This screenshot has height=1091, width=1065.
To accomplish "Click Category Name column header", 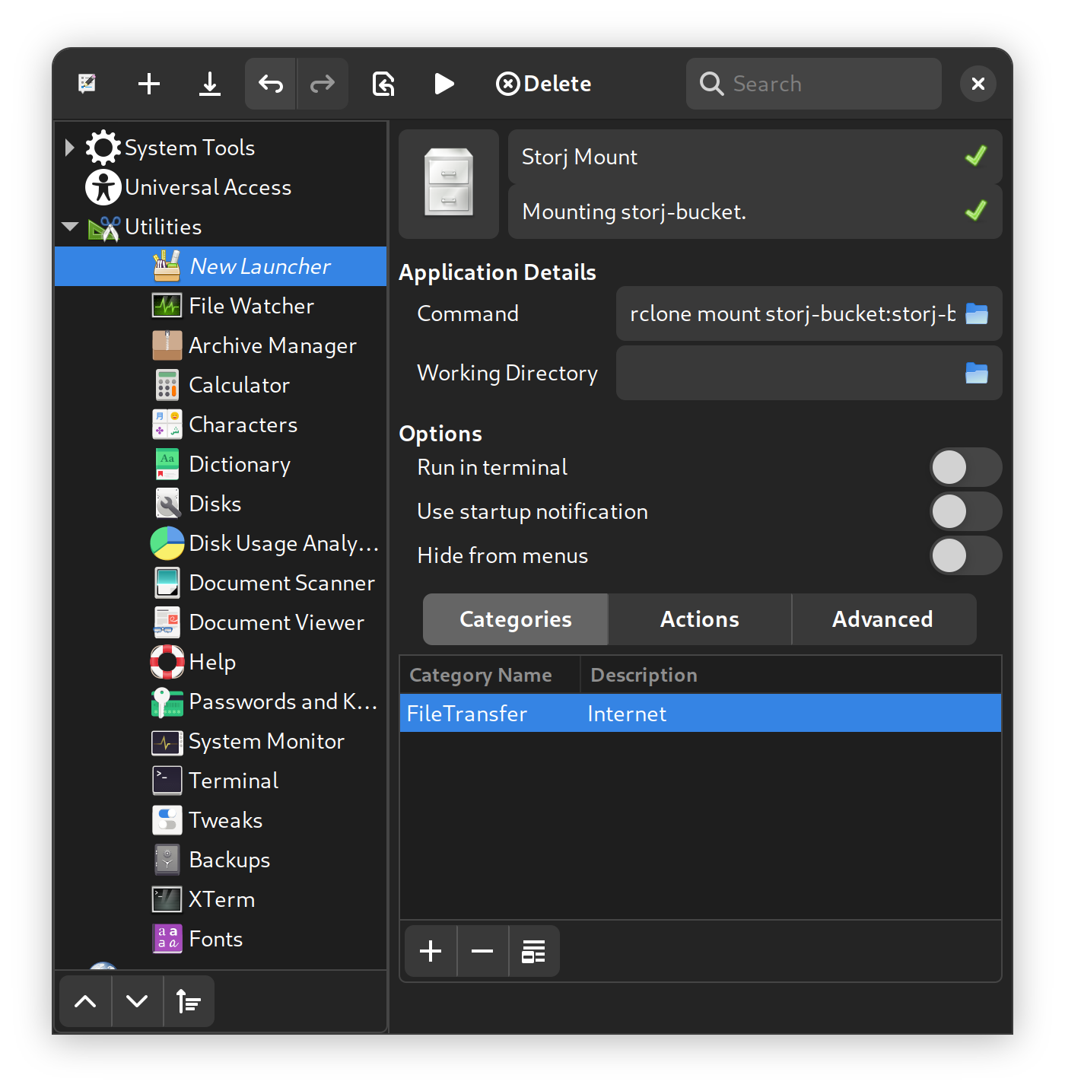I will (x=490, y=675).
